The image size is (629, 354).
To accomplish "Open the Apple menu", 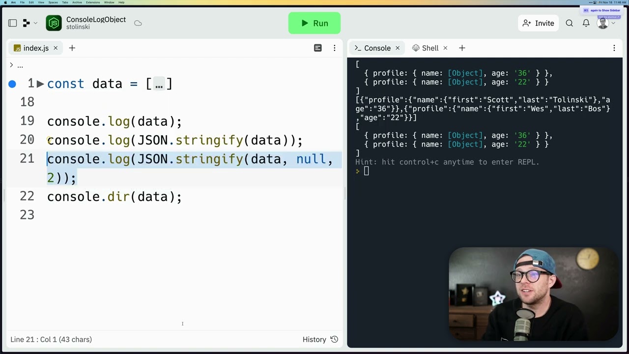I will 5,2.
